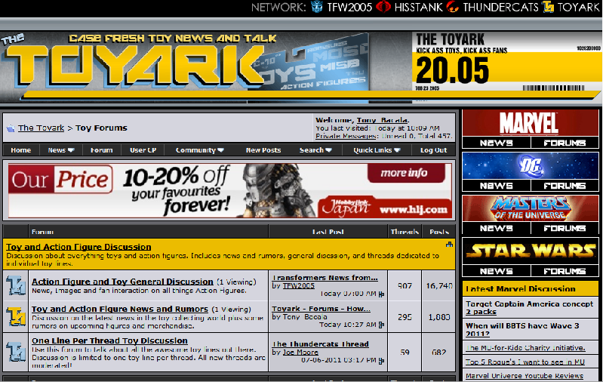Click the www.hlj.com ad link
603x382 pixels.
[x=414, y=210]
